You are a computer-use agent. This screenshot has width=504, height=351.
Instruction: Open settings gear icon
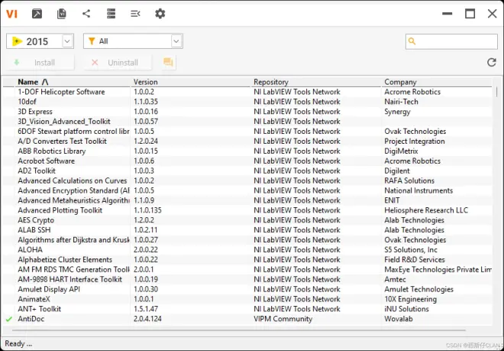coord(160,14)
